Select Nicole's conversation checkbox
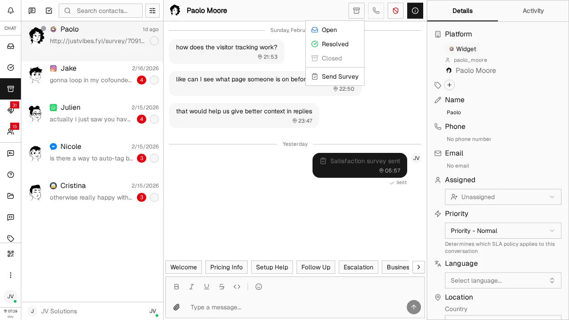The height and width of the screenshot is (320, 569). [x=154, y=158]
